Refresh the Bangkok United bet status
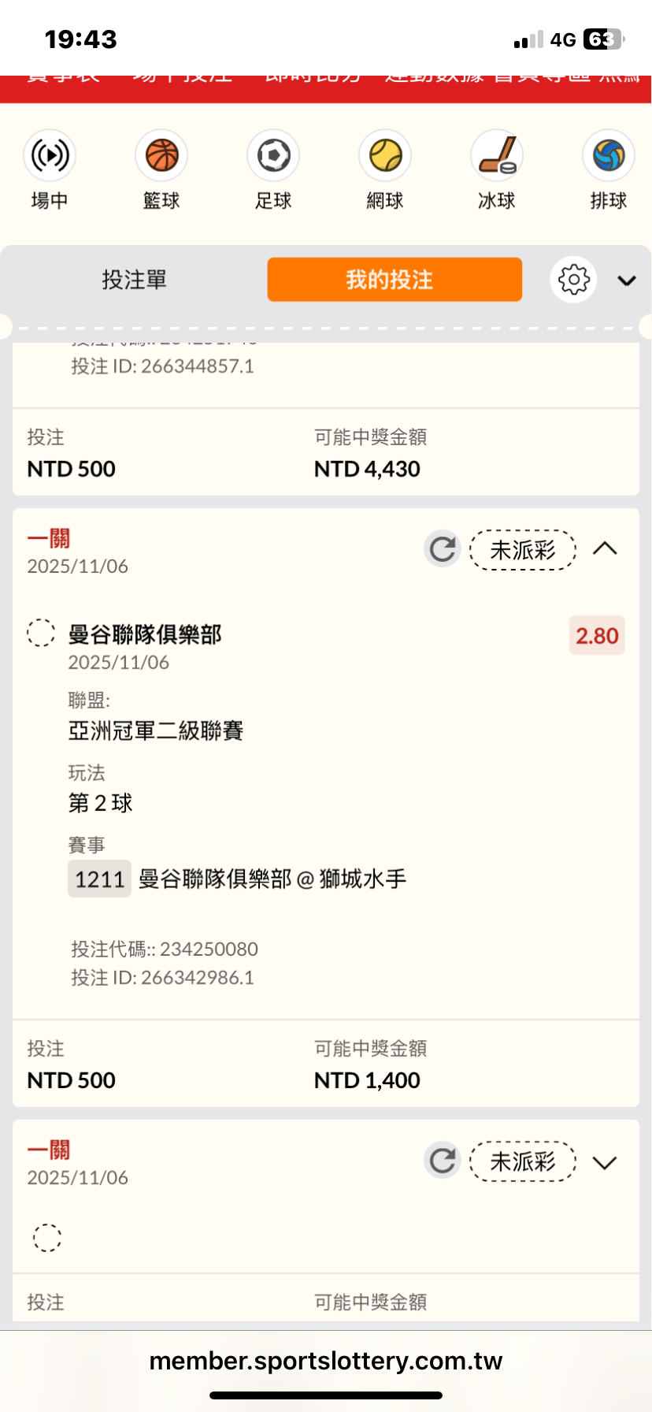 coord(443,548)
